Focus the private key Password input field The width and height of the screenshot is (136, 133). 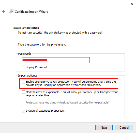coord(56,60)
